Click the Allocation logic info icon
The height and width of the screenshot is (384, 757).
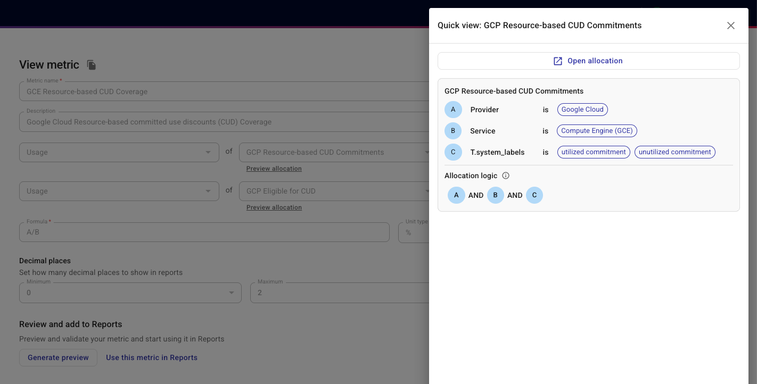[506, 176]
